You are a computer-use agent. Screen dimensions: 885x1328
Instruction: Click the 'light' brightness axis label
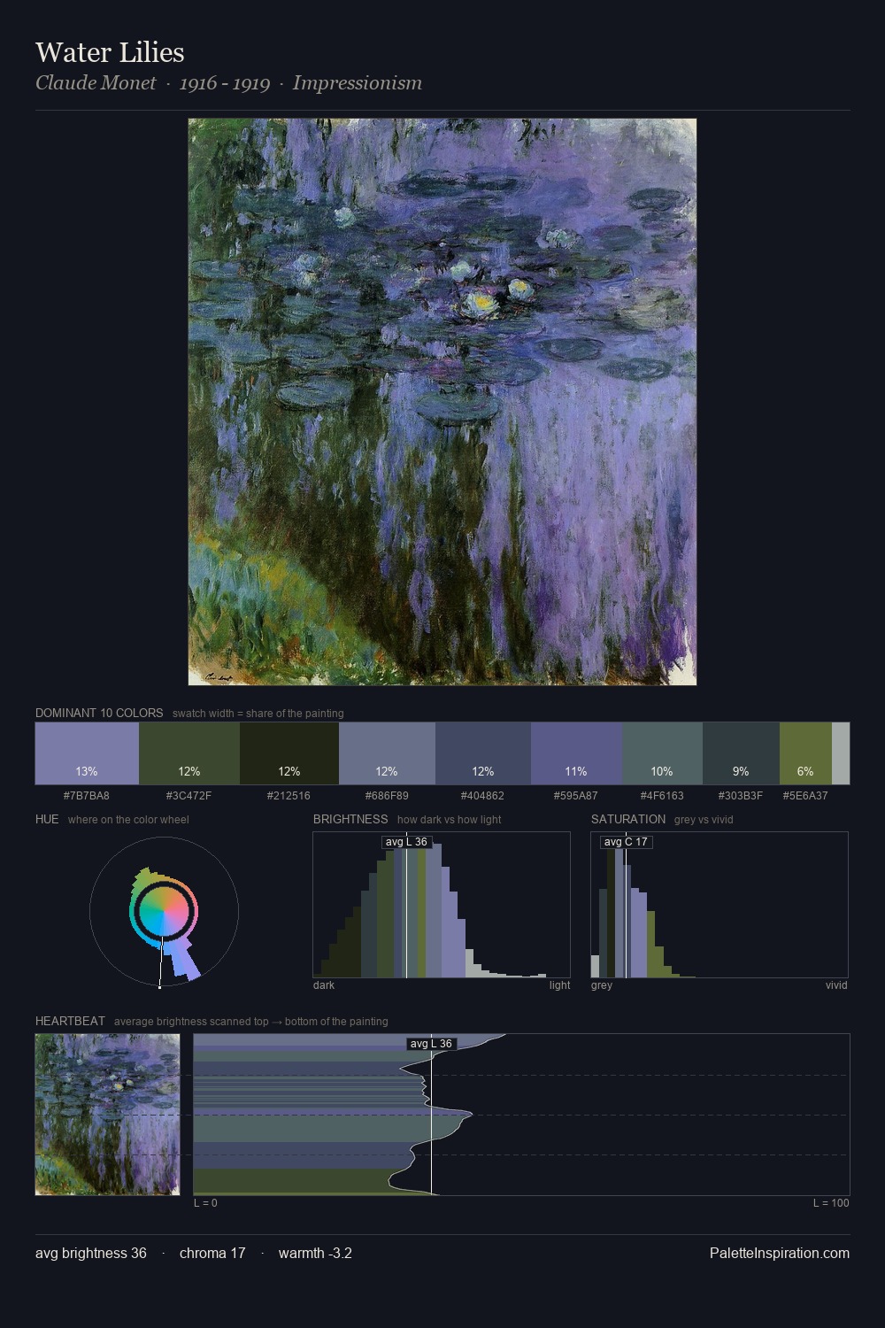pyautogui.click(x=559, y=985)
